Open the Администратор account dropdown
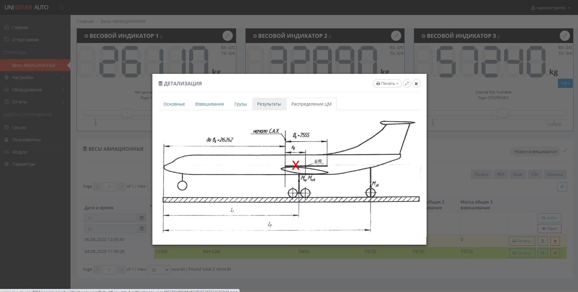The image size is (578, 292). tap(550, 8)
